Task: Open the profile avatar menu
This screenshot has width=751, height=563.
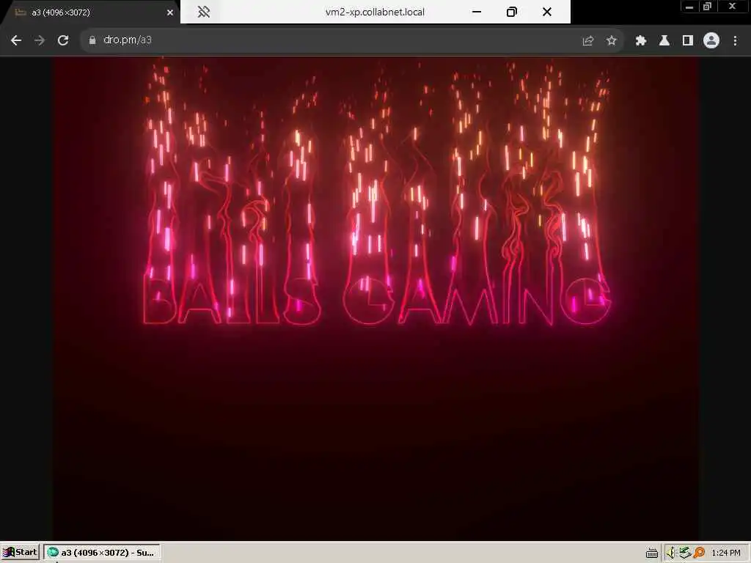Action: tap(711, 41)
